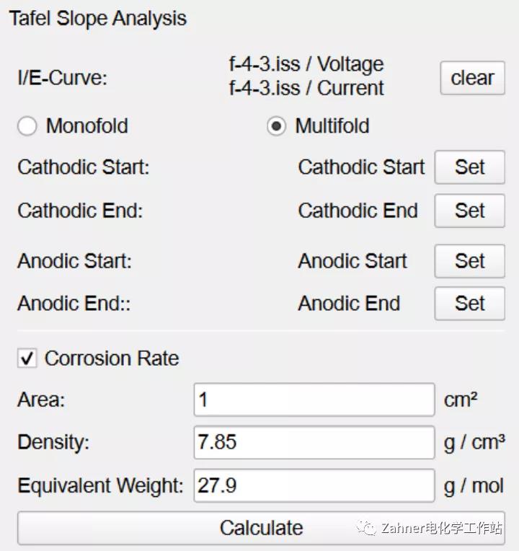The height and width of the screenshot is (551, 519).
Task: Focus the Density input field
Action: coord(314,442)
